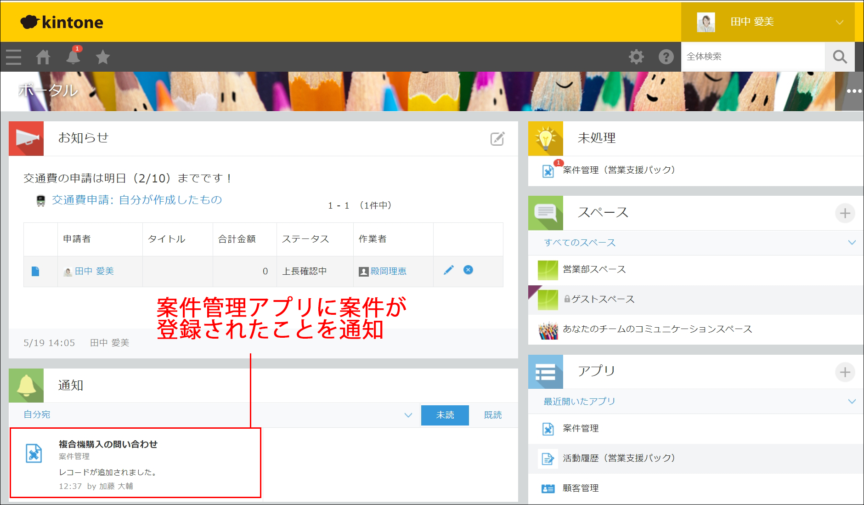Go to the portal home icon
Viewport: 864px width, 505px height.
44,57
